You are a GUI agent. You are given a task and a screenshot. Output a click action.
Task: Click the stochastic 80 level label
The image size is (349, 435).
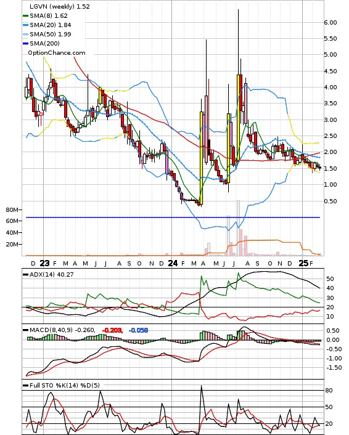point(329,391)
